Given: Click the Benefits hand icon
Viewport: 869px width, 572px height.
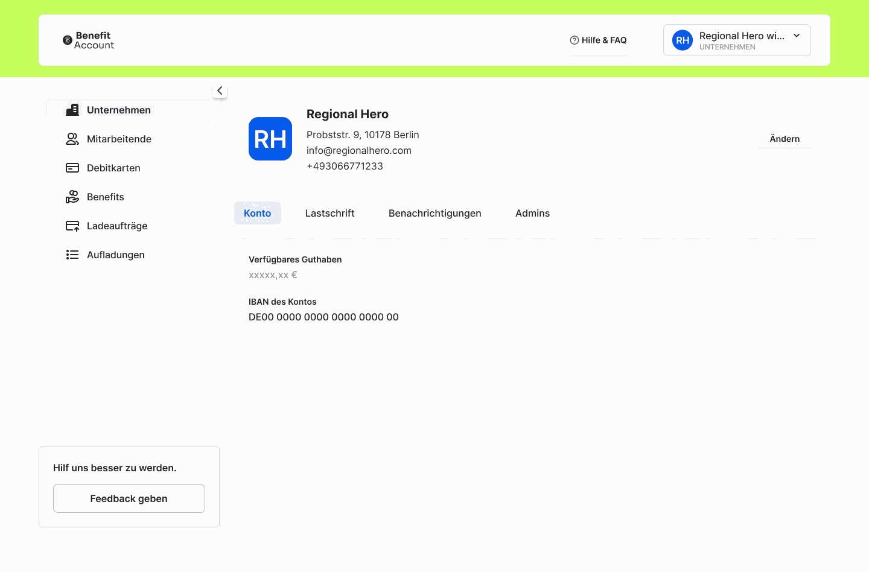Looking at the screenshot, I should click(x=72, y=197).
